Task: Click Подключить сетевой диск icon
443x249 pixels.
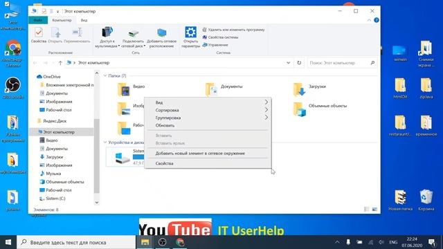Action: click(133, 37)
